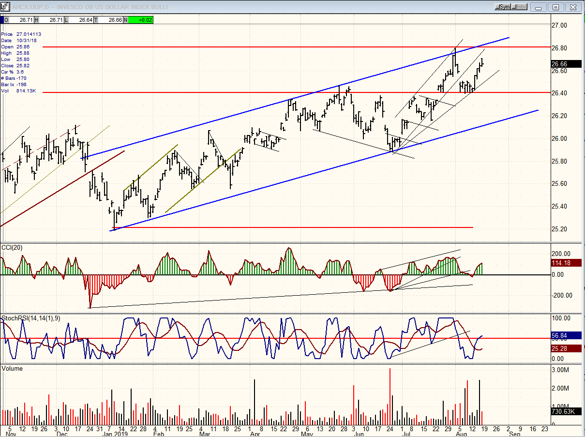
Task: Select the CCI(20) indicator label
Action: pyautogui.click(x=12, y=248)
